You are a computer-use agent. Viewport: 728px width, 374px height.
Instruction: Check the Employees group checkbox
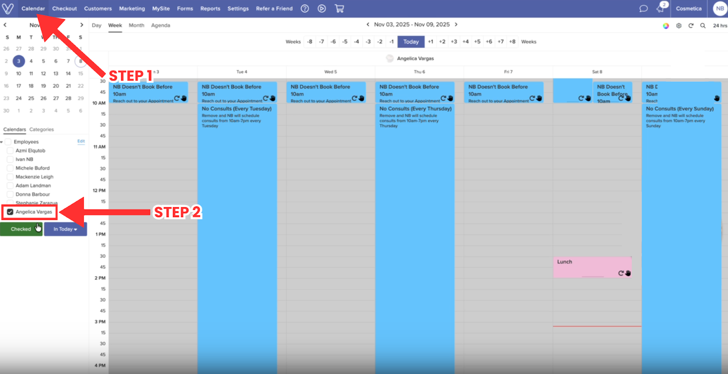[8, 142]
